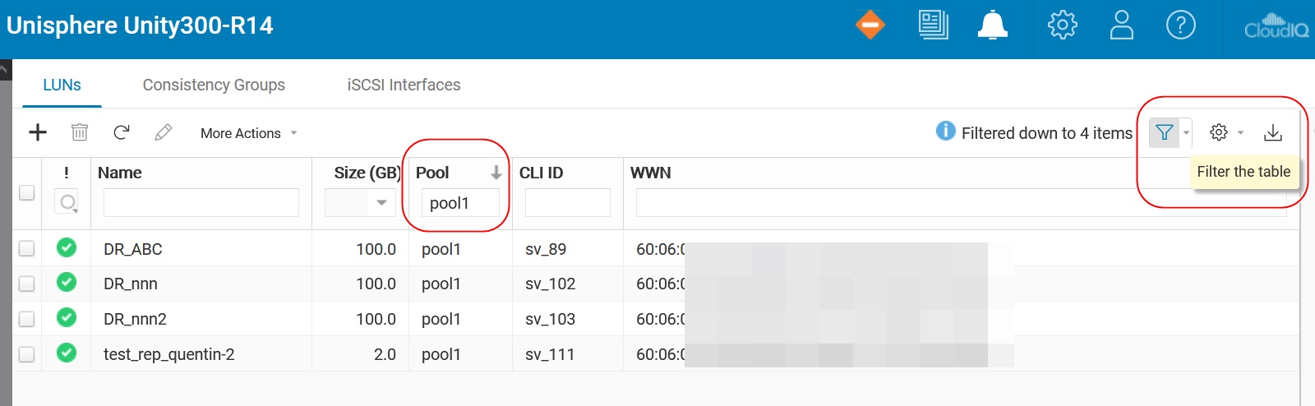Image resolution: width=1315 pixels, height=406 pixels.
Task: Click CLI ID cell sv_111
Action: [550, 354]
